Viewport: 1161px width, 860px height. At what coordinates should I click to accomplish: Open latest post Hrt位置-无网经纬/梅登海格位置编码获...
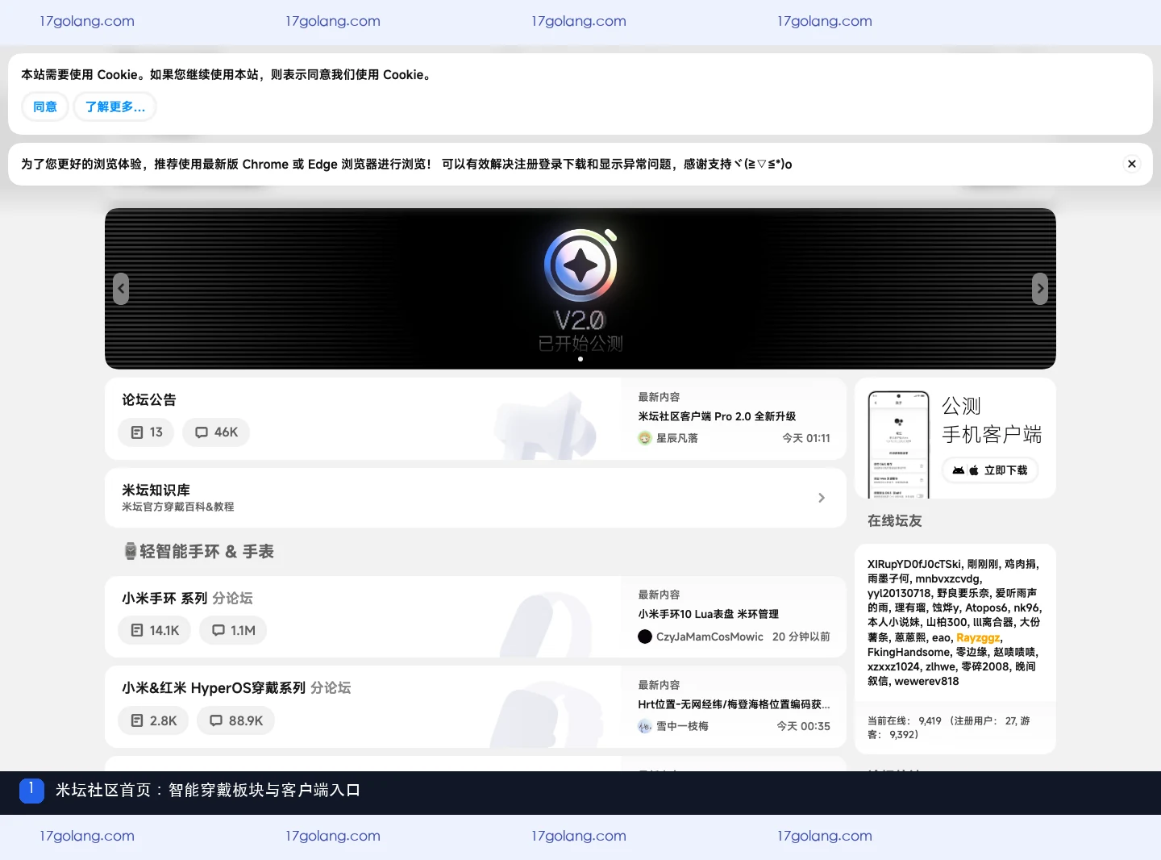tap(734, 704)
